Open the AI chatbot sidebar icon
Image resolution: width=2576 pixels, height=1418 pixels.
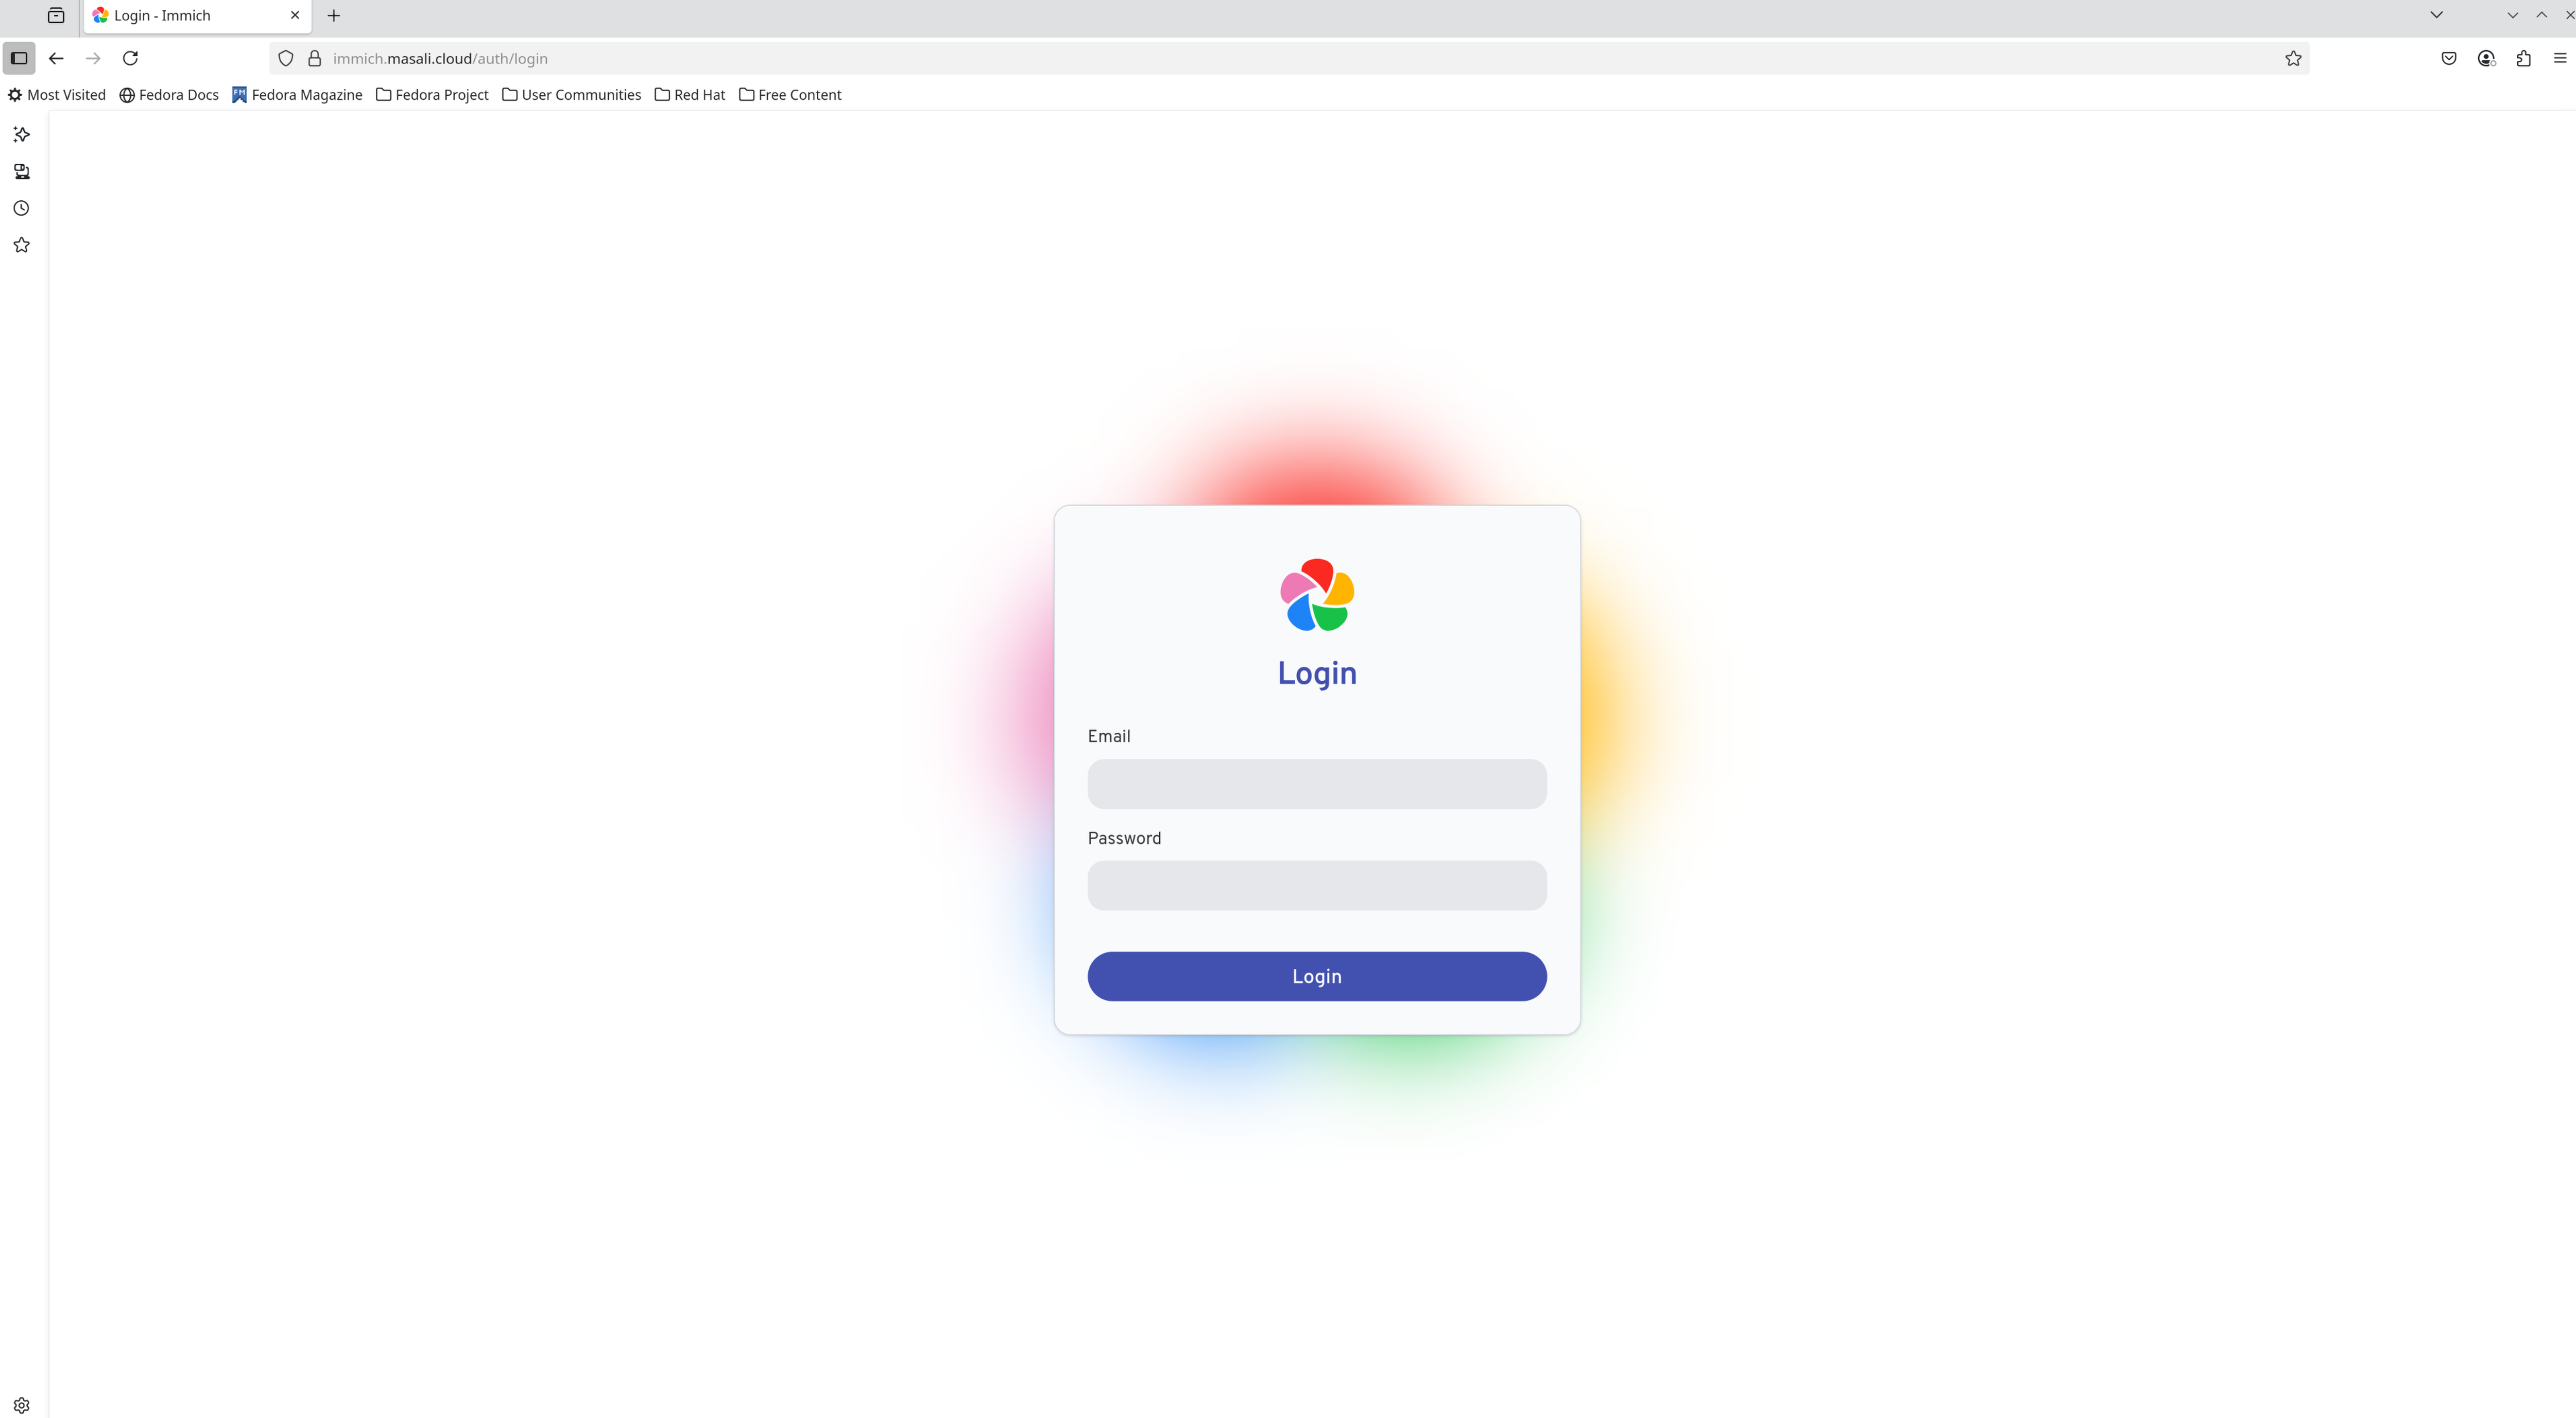[21, 134]
